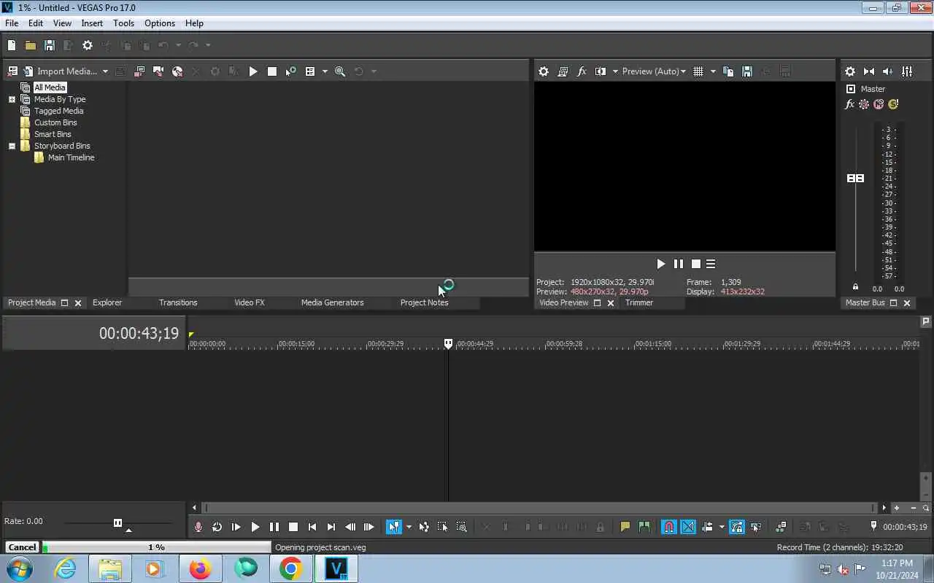
Task: Select the Normal Edit tool
Action: pos(394,527)
